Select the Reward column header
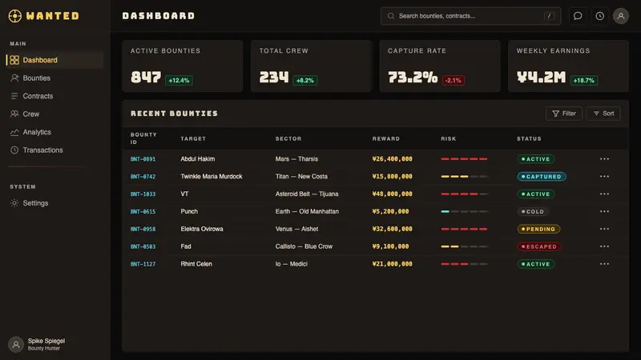Image resolution: width=641 pixels, height=360 pixels. tap(386, 138)
